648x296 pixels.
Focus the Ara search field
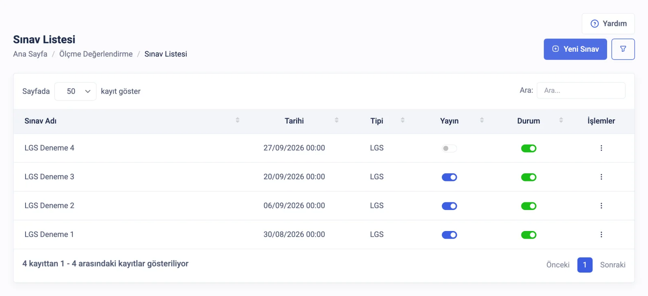click(x=581, y=90)
